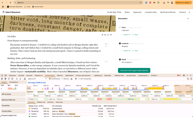Click the Upload profile icon
This screenshot has height=117, width=193.
[x=17, y=79]
